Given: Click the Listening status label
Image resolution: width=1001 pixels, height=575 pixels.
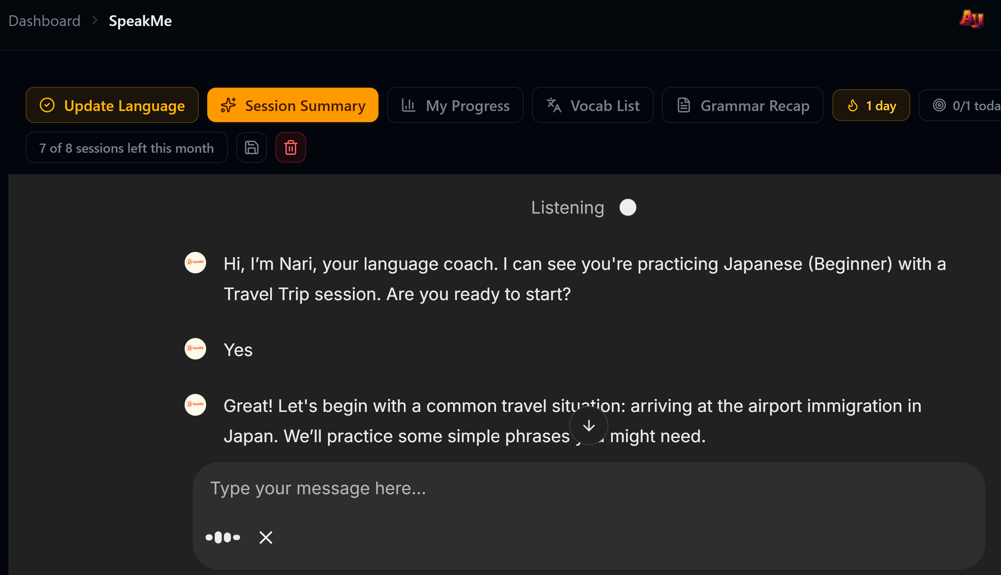Looking at the screenshot, I should tap(567, 207).
